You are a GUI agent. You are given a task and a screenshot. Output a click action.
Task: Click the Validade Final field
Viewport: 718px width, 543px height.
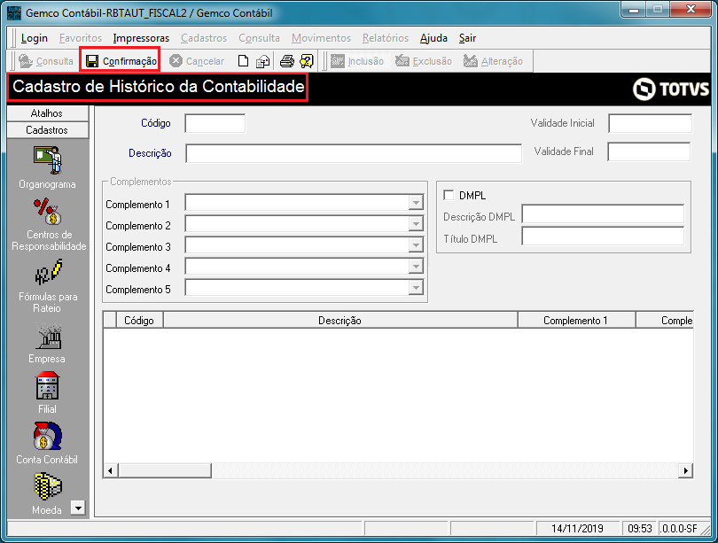point(649,151)
